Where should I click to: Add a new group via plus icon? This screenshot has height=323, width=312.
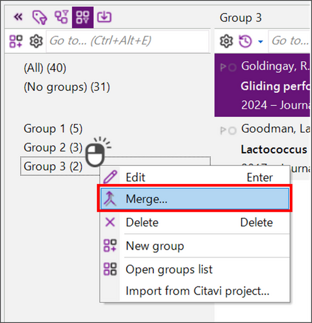tap(16, 41)
